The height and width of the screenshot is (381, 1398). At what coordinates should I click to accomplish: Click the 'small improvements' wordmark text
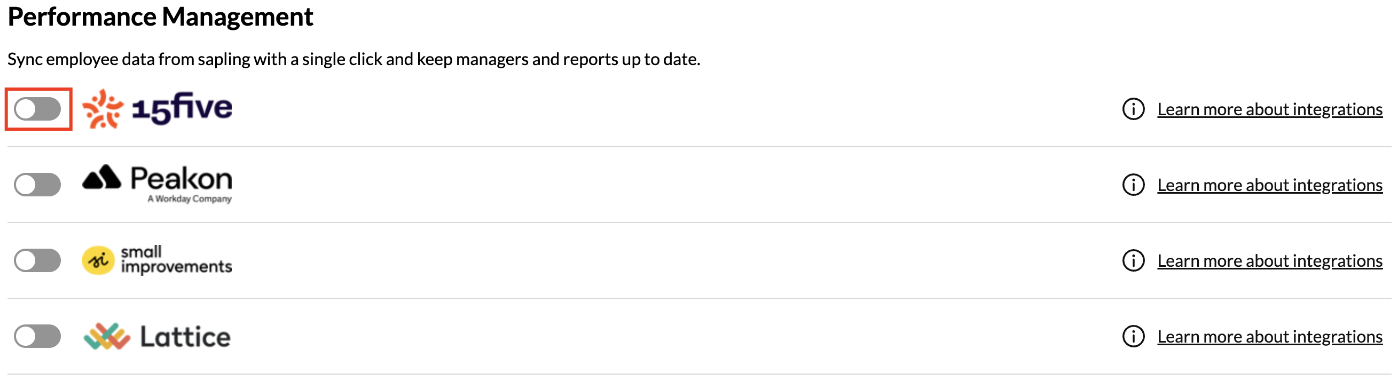[176, 259]
